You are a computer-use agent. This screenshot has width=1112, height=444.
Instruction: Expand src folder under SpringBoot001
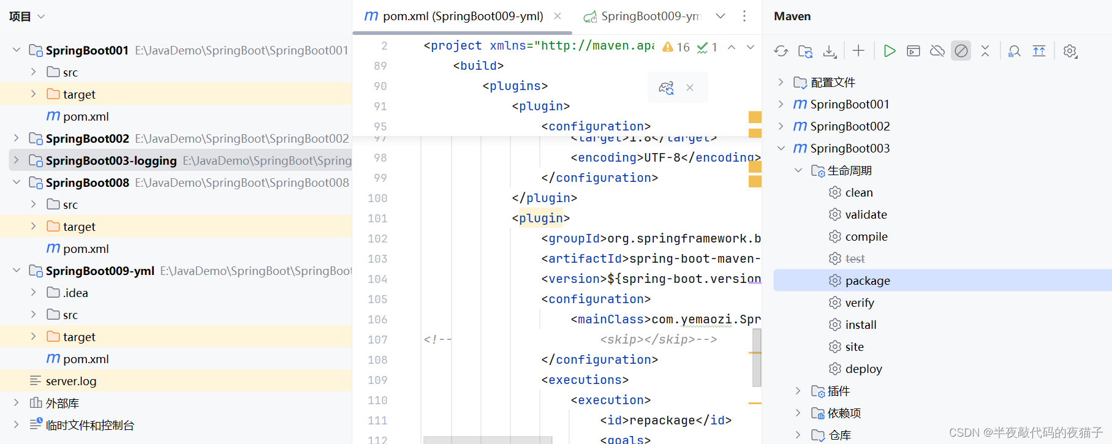tap(34, 72)
